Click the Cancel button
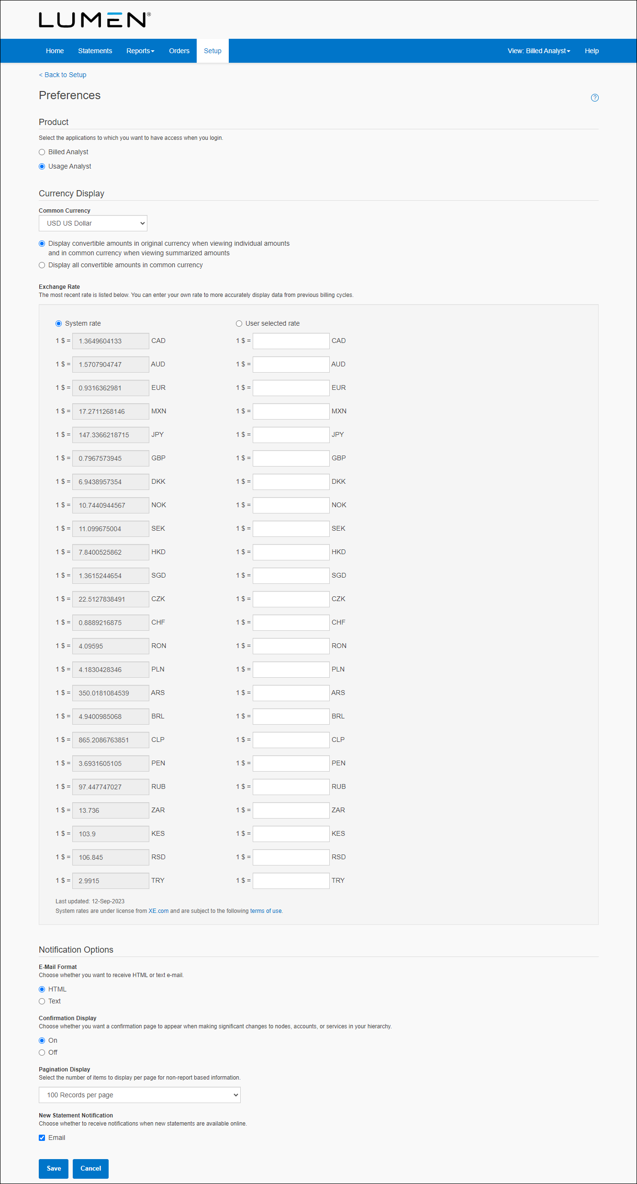The width and height of the screenshot is (637, 1184). tap(90, 1169)
